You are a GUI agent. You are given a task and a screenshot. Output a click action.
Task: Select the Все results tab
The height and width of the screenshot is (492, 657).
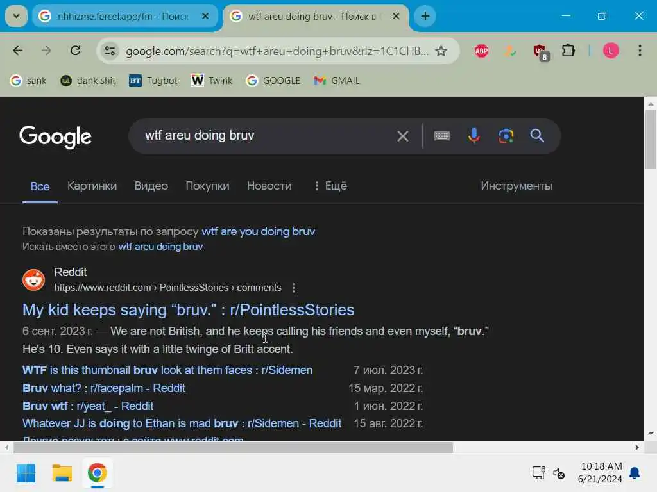click(40, 186)
